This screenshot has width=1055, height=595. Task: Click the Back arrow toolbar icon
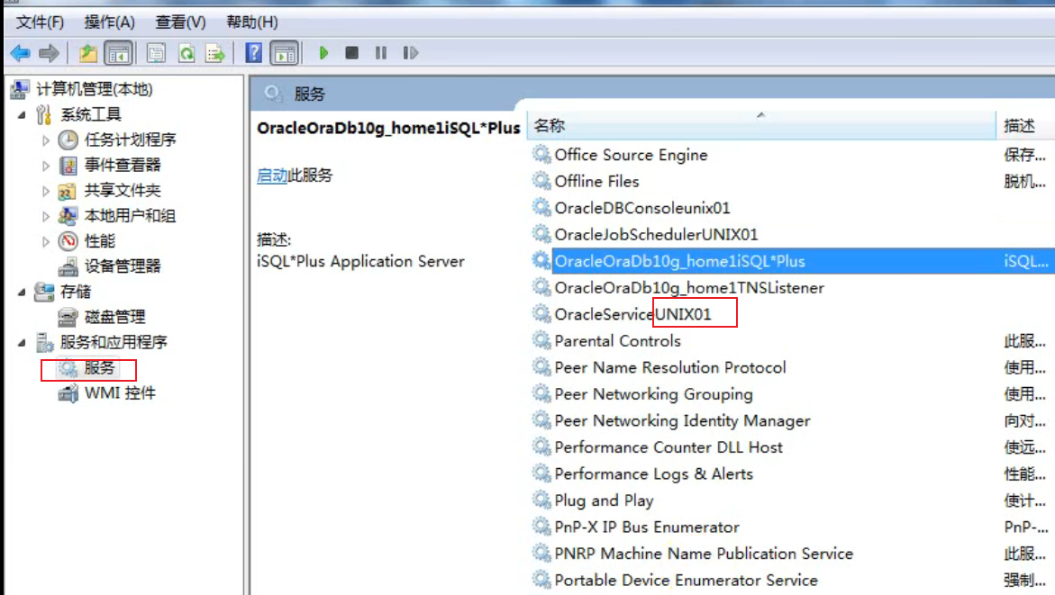pos(20,52)
